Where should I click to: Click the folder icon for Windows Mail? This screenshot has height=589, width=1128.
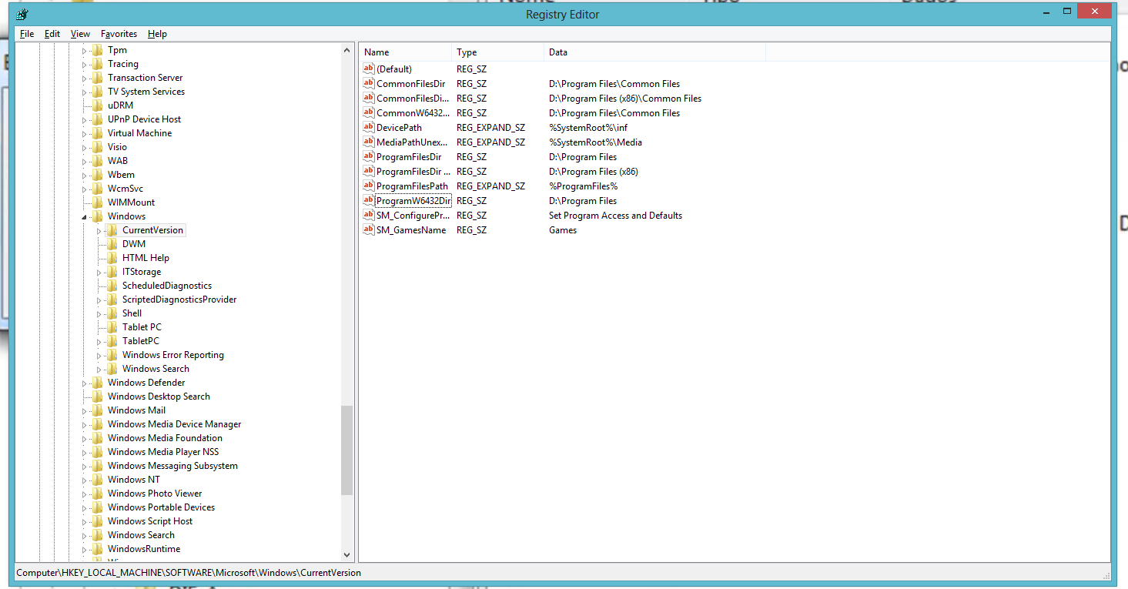[x=97, y=410]
